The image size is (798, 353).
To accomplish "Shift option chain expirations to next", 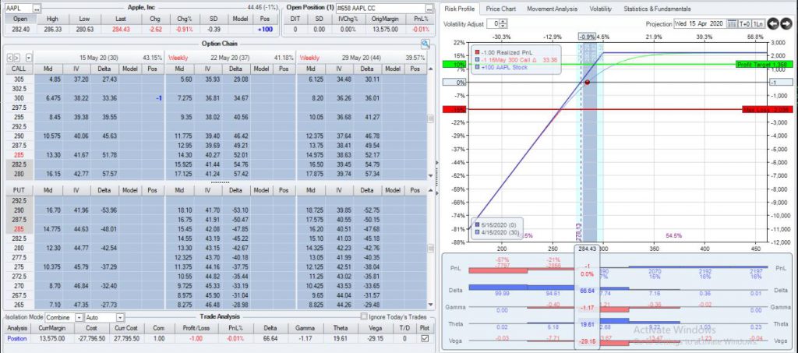I will pyautogui.click(x=17, y=58).
